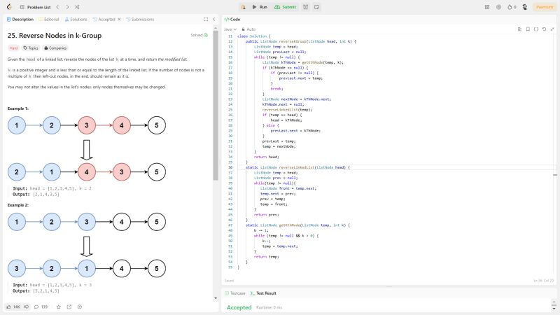Bookmark the code with the bookmark icon
This screenshot has width=560, height=315.
pyautogui.click(x=527, y=29)
